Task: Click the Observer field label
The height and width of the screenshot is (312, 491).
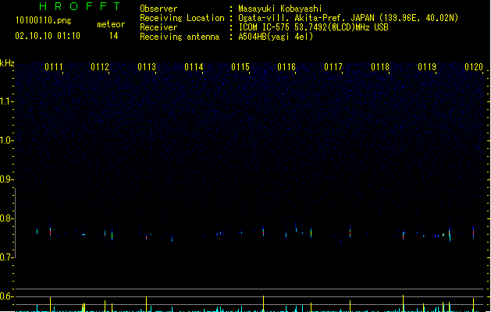Action: (x=158, y=9)
